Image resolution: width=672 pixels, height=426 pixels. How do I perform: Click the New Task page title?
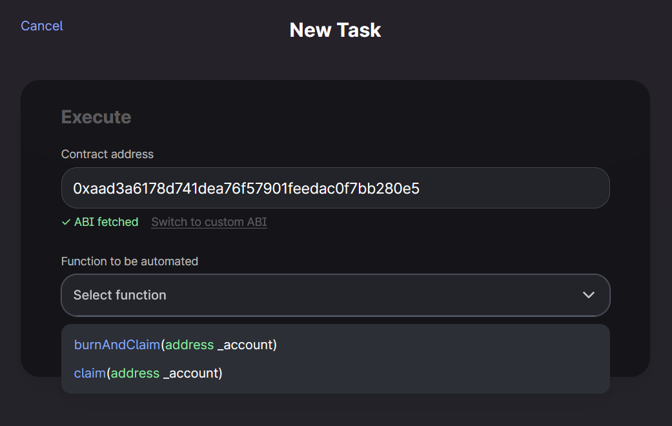click(335, 30)
